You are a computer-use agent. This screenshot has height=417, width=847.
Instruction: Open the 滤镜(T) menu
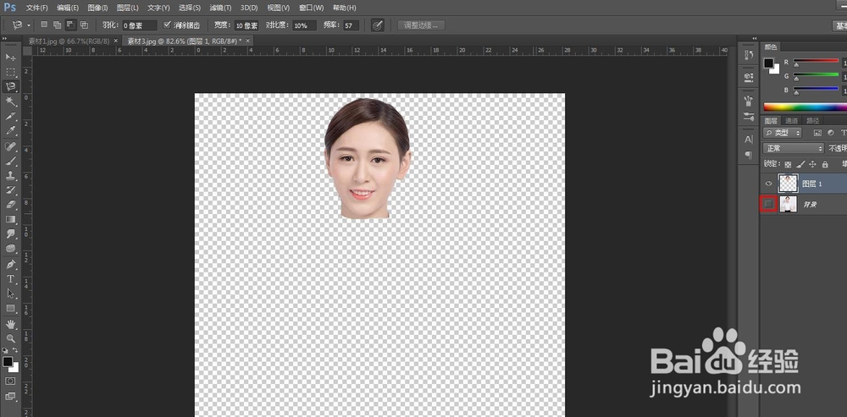tap(220, 8)
